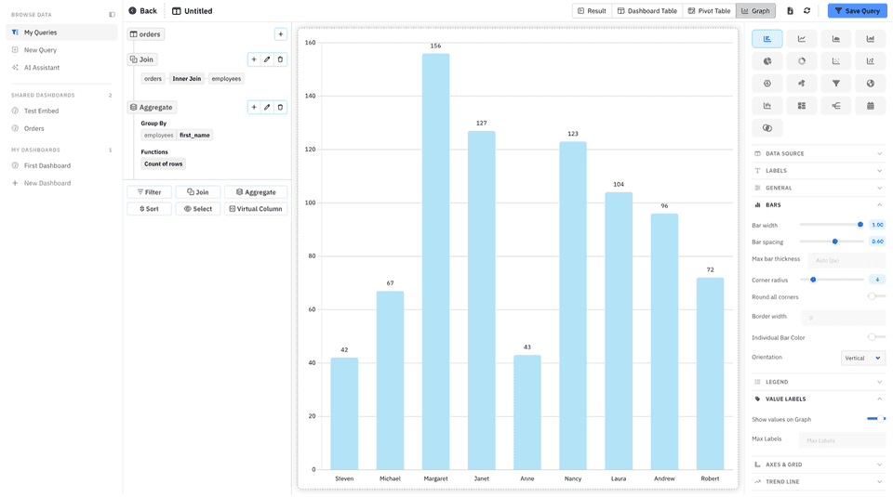893x497 pixels.
Task: Click plus icon on the Join step
Action: [254, 59]
